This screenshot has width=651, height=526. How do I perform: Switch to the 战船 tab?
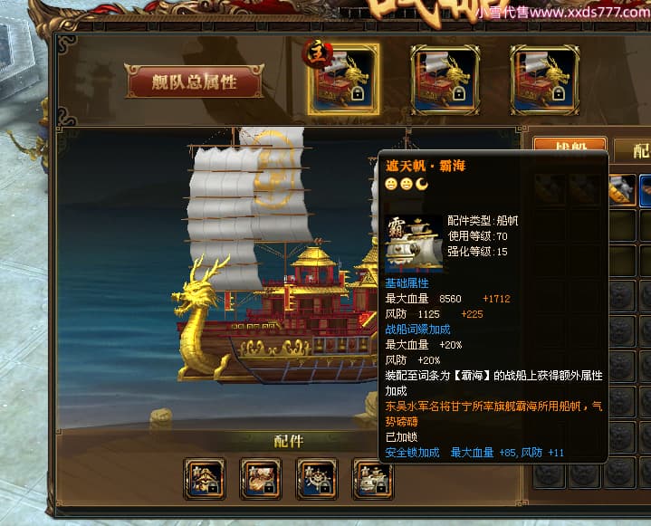[570, 146]
